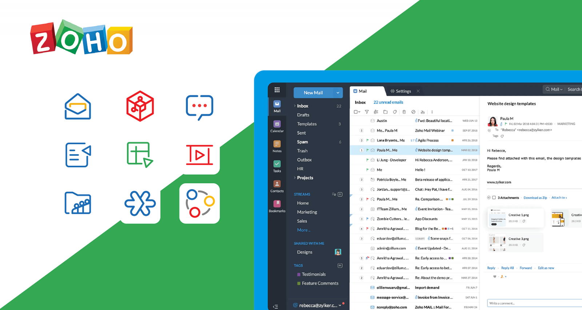582x310 pixels.
Task: Click the Zoho Cliq chat bubble icon
Action: click(x=199, y=107)
